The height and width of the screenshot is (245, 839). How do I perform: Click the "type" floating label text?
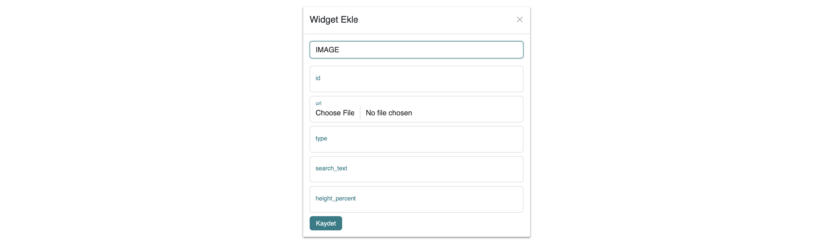click(321, 138)
